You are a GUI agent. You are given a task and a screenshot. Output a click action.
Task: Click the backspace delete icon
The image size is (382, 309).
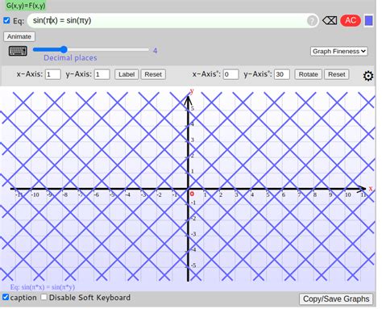(x=330, y=20)
